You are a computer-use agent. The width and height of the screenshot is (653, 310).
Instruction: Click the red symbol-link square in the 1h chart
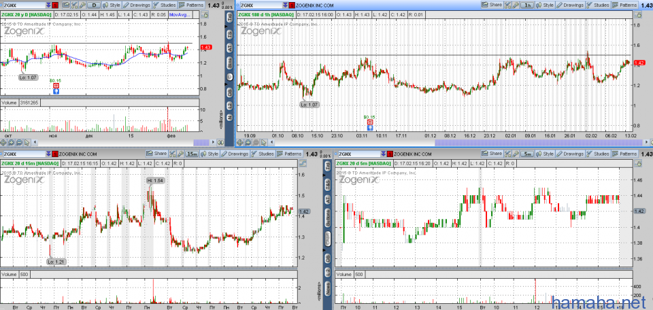point(292,5)
